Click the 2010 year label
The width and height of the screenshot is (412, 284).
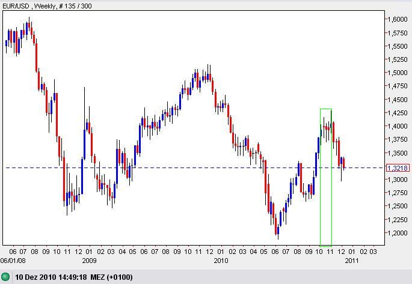tap(221, 261)
